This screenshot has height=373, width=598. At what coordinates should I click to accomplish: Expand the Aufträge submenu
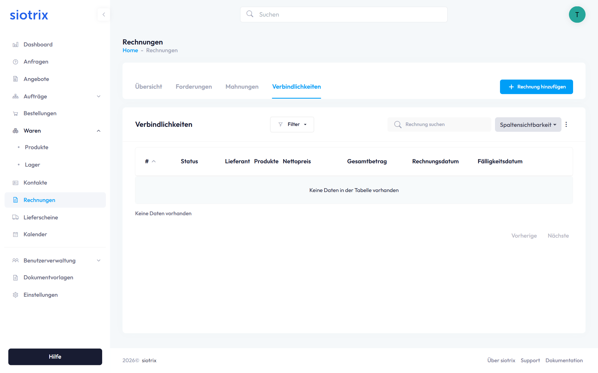coord(99,96)
